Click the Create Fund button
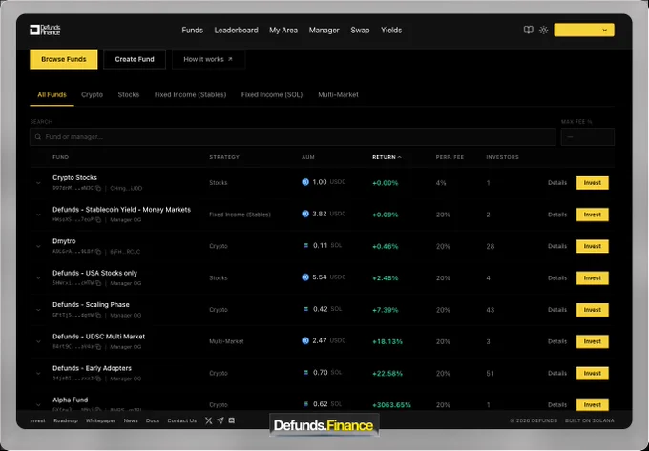This screenshot has width=649, height=451. click(135, 59)
